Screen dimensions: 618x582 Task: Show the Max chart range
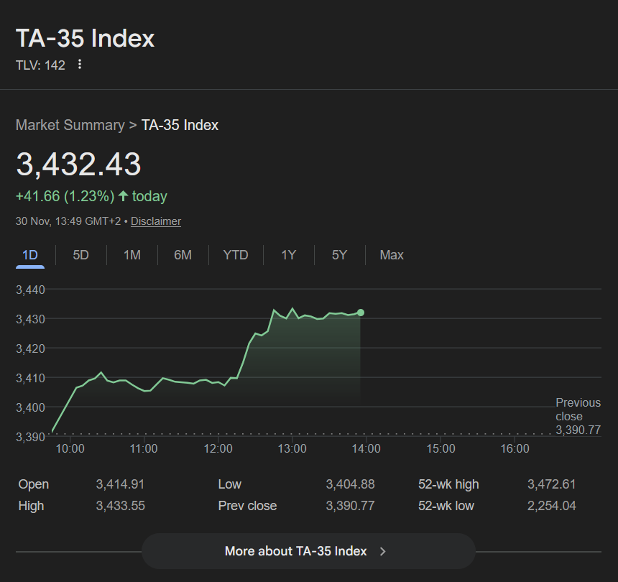[x=392, y=255]
